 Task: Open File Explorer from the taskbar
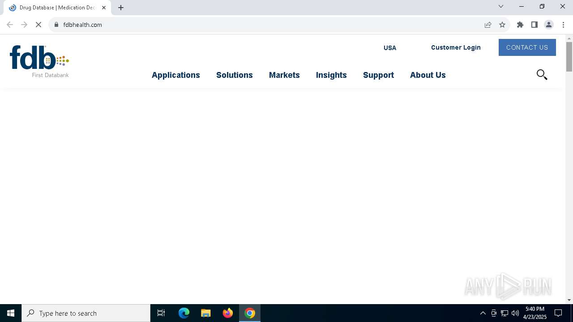pos(206,313)
